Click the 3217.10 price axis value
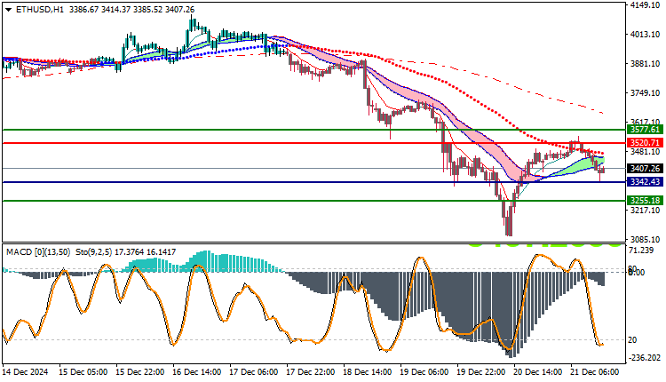The image size is (666, 382). [645, 211]
